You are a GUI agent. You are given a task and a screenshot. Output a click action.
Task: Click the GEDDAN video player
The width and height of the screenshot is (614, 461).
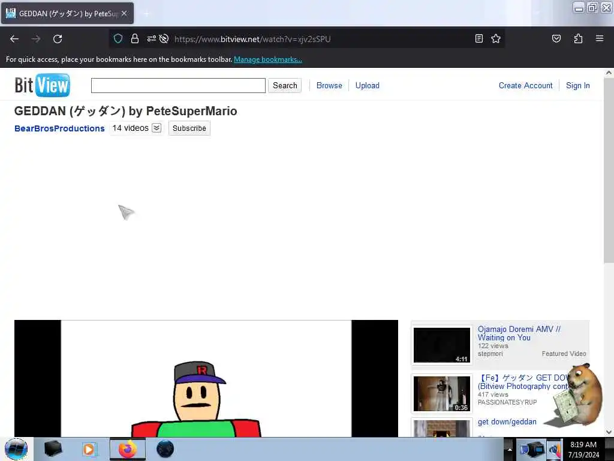pos(206,378)
